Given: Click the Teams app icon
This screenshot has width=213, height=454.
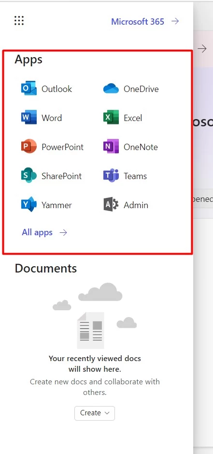Looking at the screenshot, I should click(x=111, y=176).
